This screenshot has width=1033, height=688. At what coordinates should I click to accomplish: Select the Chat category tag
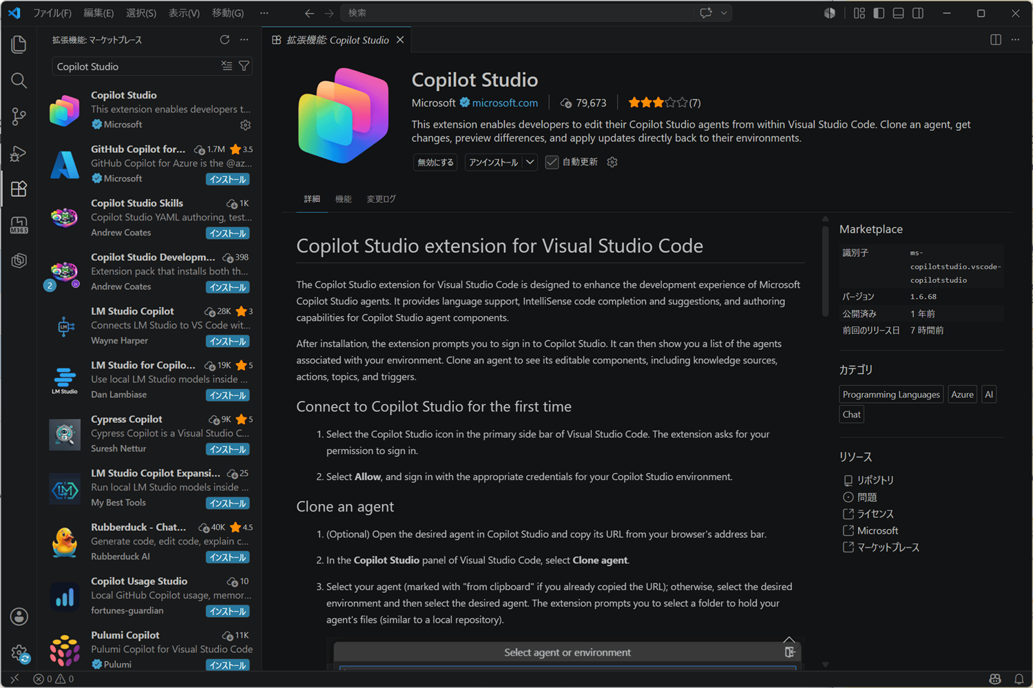point(852,415)
